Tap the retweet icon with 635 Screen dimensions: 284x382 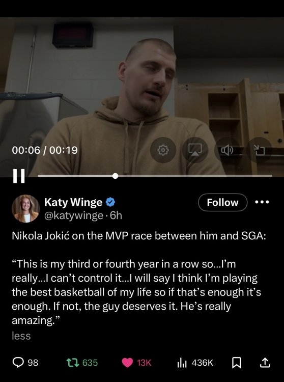pyautogui.click(x=73, y=363)
